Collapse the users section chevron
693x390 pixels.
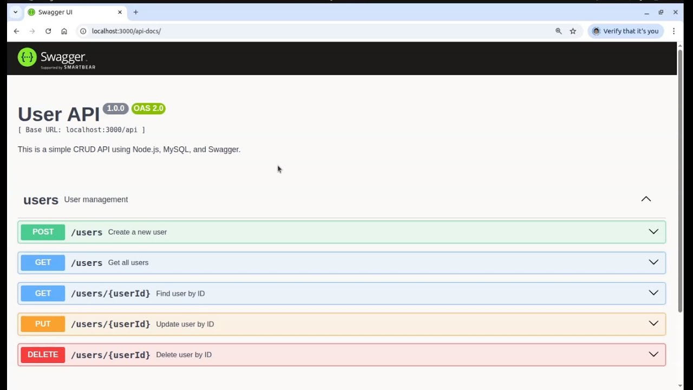point(646,199)
